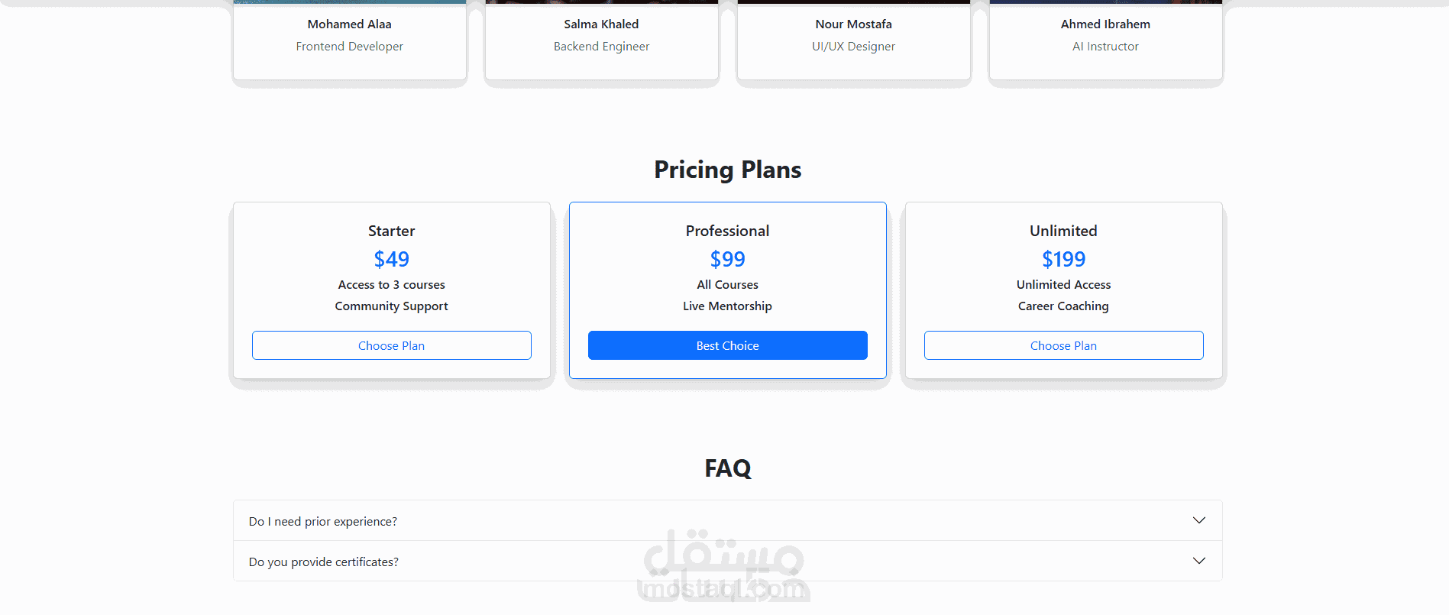Expand the prior experience FAQ chevron
This screenshot has height=615, width=1449.
coord(1198,520)
